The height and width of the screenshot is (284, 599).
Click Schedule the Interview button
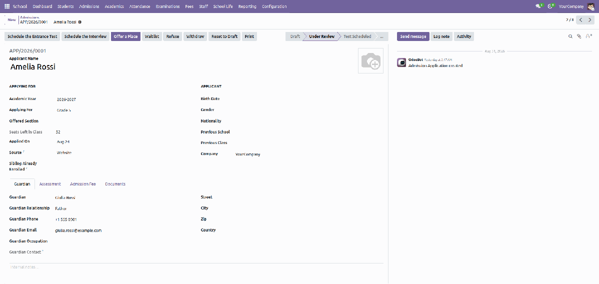(85, 36)
